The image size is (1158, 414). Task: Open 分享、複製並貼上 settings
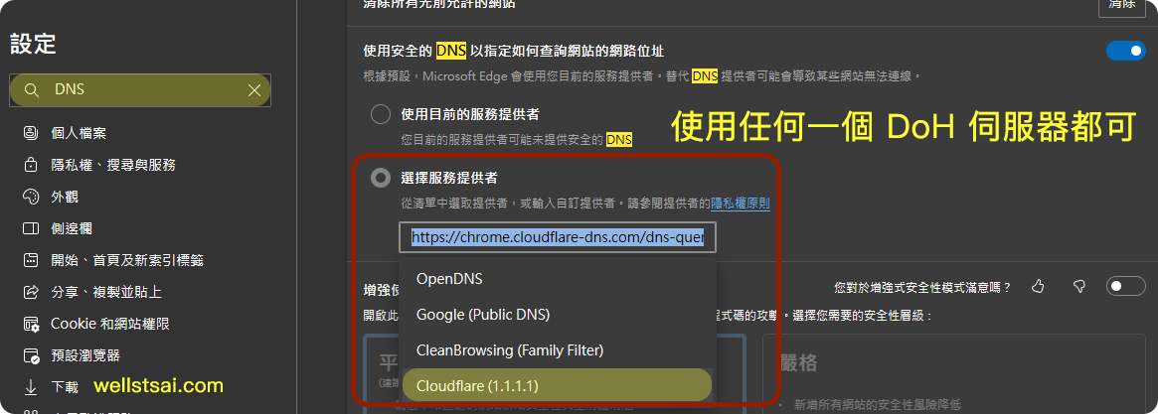(x=106, y=292)
